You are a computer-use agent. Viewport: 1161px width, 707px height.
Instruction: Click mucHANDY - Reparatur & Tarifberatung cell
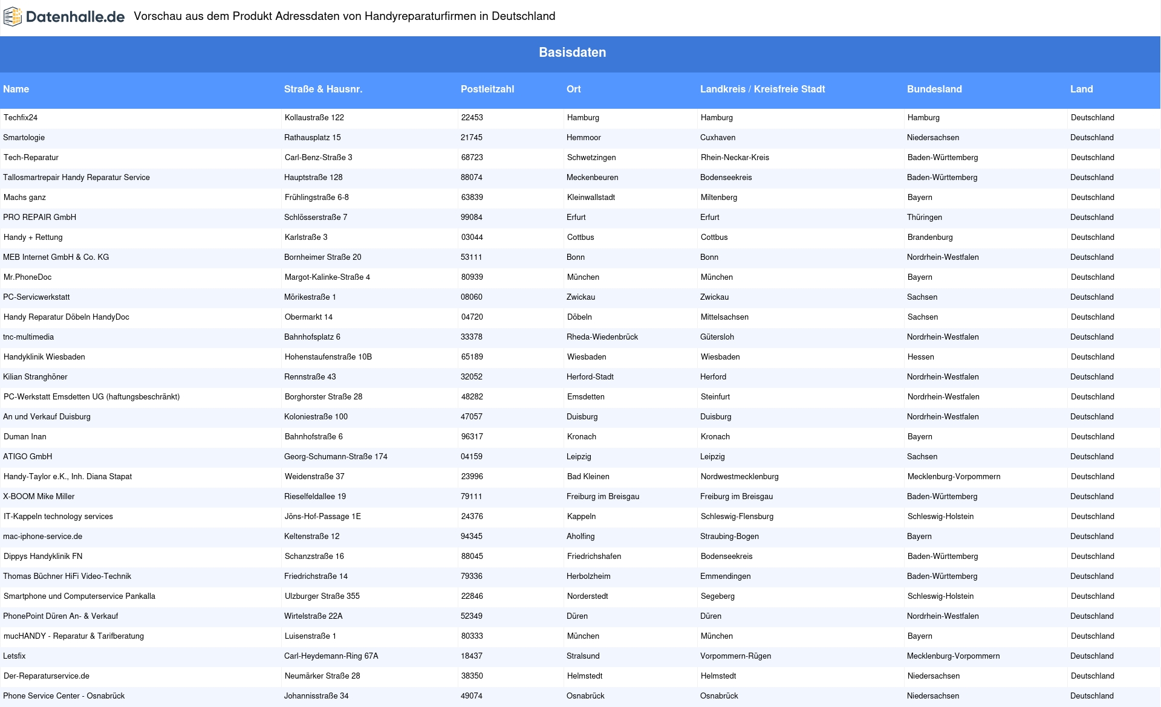tap(74, 636)
